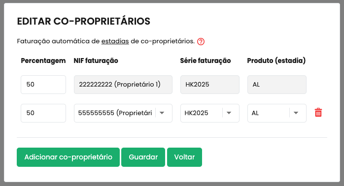Open the red question mark help icon
The width and height of the screenshot is (344, 186).
(201, 41)
